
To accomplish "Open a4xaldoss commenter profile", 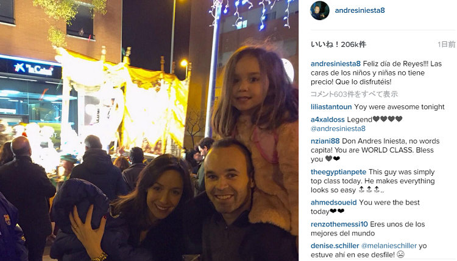I will tap(328, 120).
